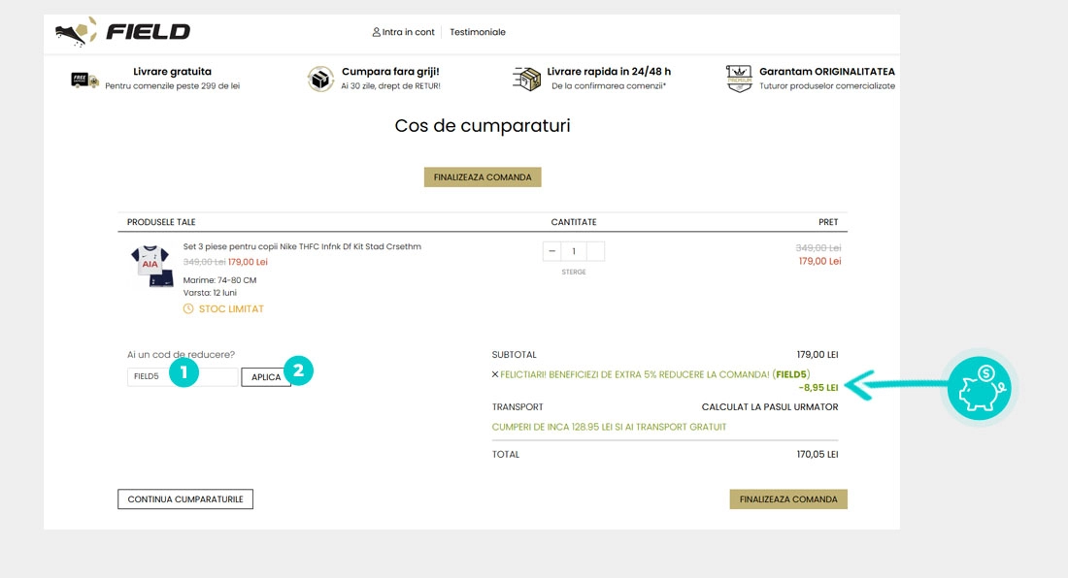Click the 170,05 LEI total value
This screenshot has width=1068, height=578.
pyautogui.click(x=818, y=454)
